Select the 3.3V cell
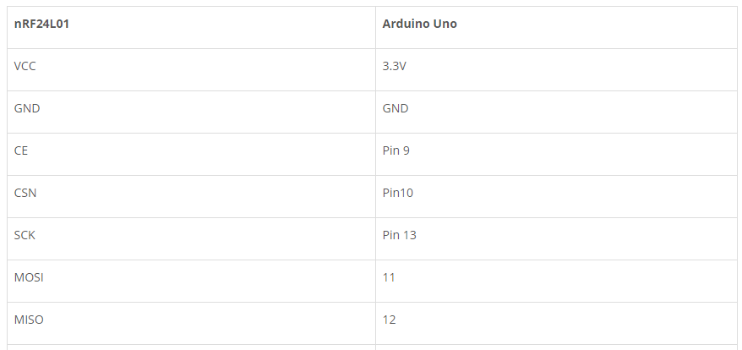The width and height of the screenshot is (742, 350). point(556,69)
